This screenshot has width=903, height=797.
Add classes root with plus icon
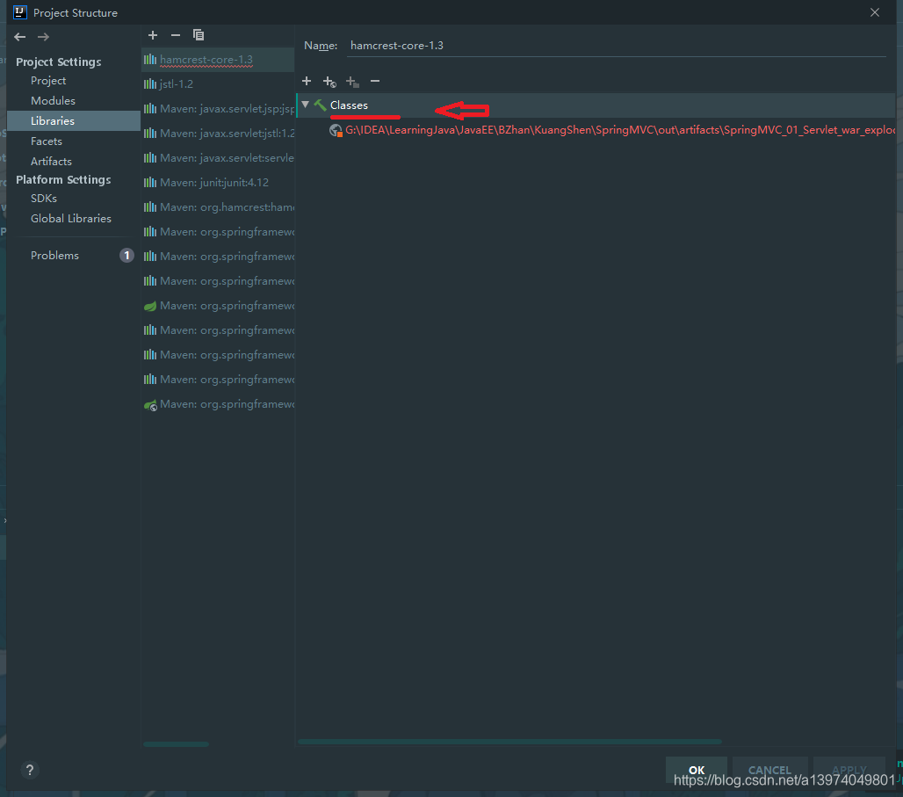tap(307, 81)
